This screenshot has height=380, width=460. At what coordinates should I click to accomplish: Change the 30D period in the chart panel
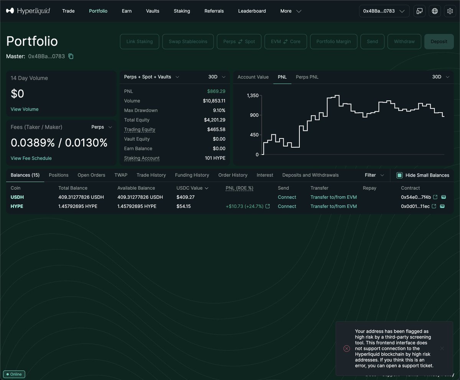coord(440,77)
